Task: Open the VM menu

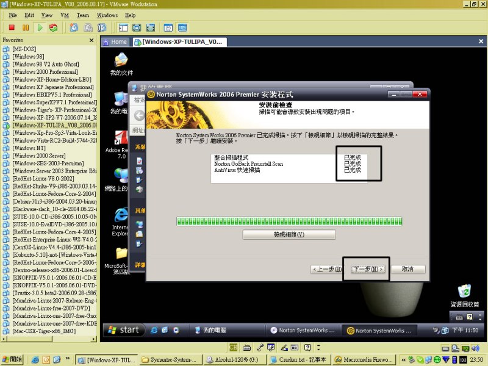Action: pyautogui.click(x=65, y=15)
